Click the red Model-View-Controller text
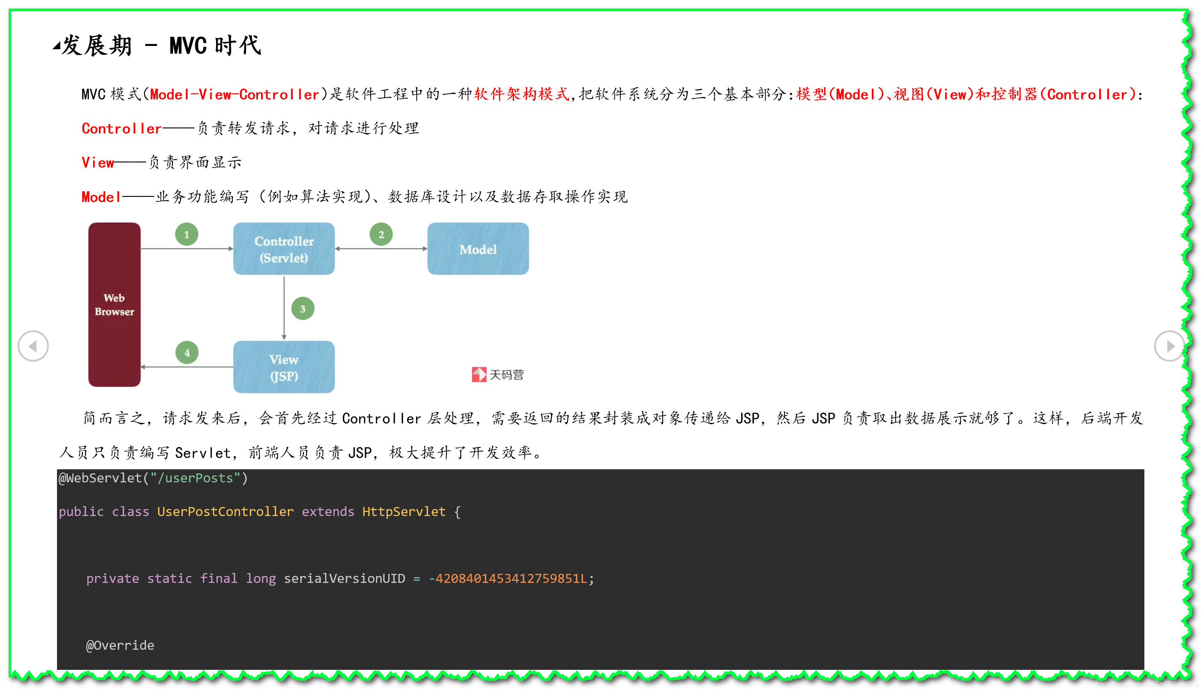 (x=235, y=95)
